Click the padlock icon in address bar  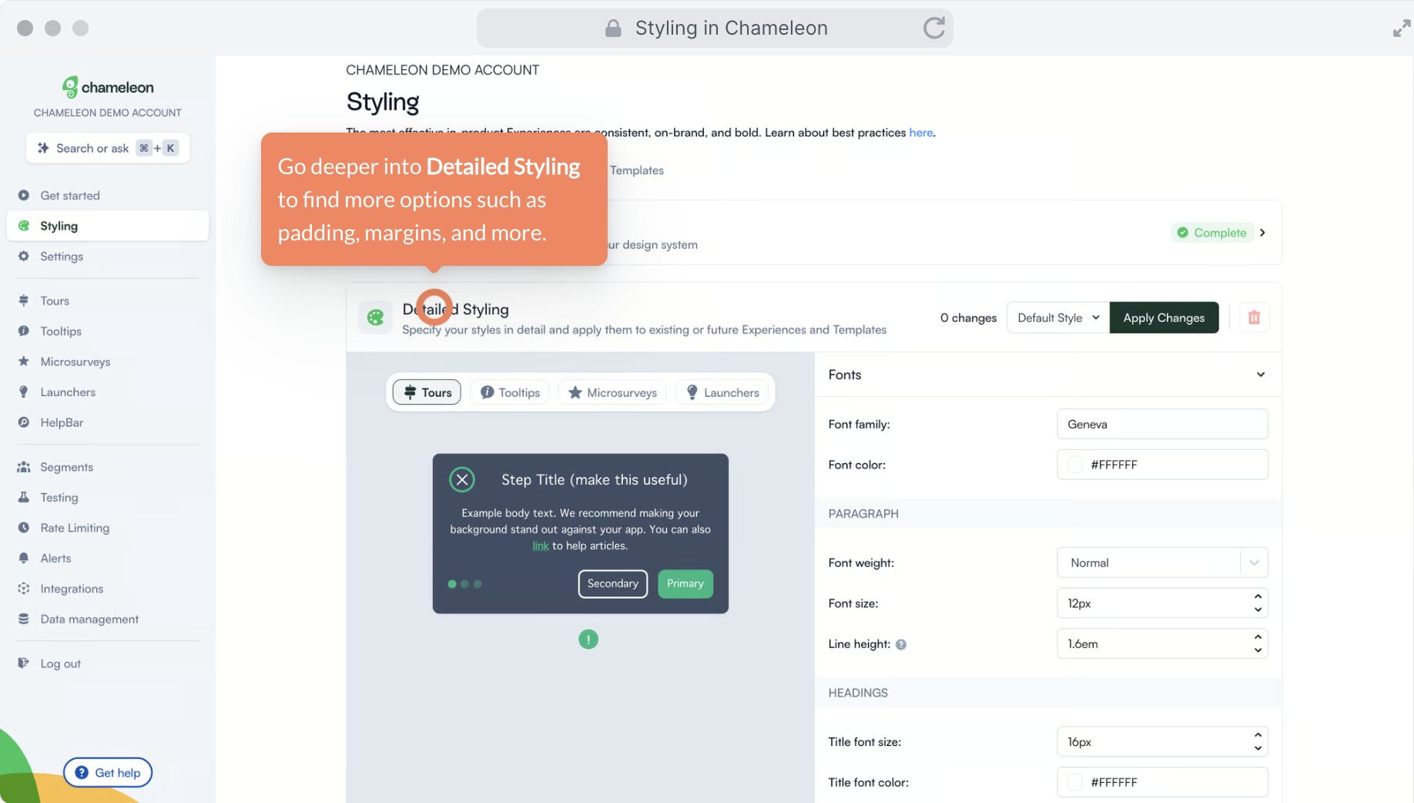613,29
